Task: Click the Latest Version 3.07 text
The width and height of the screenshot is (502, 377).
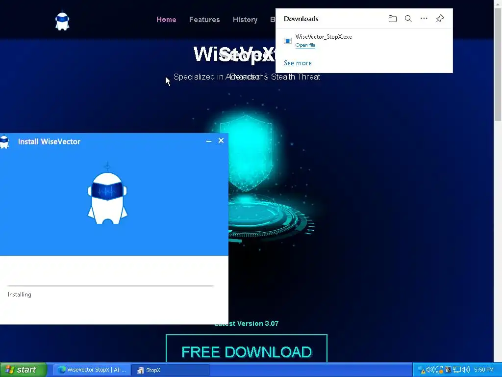Action: tap(247, 323)
